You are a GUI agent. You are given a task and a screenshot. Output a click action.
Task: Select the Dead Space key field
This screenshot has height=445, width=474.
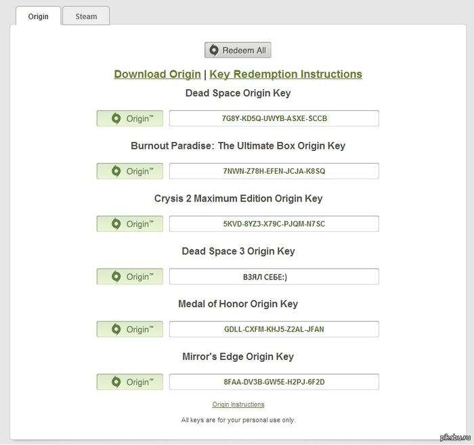pyautogui.click(x=274, y=118)
